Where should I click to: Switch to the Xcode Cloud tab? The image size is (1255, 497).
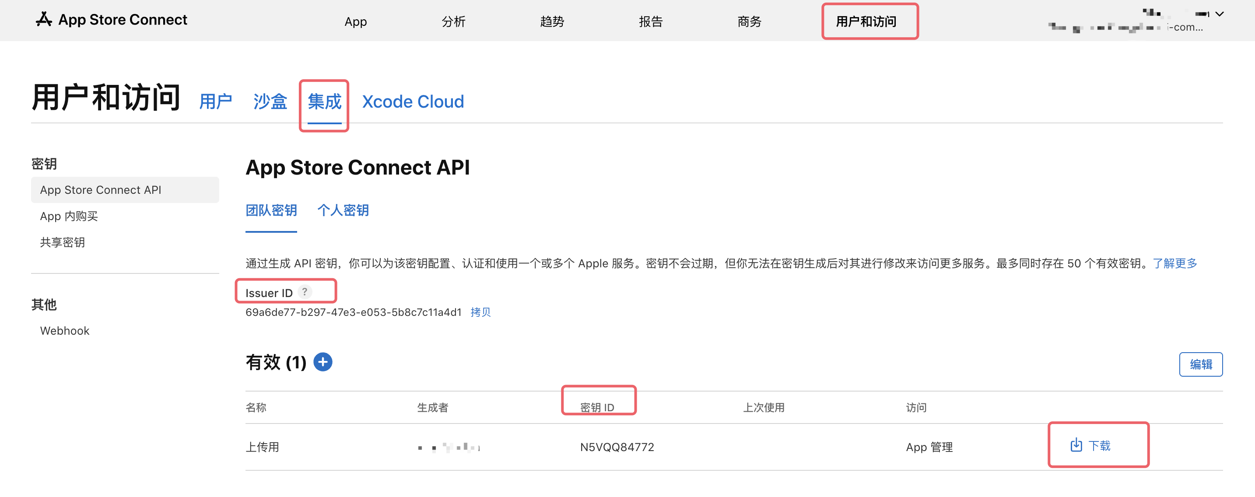[x=413, y=102]
